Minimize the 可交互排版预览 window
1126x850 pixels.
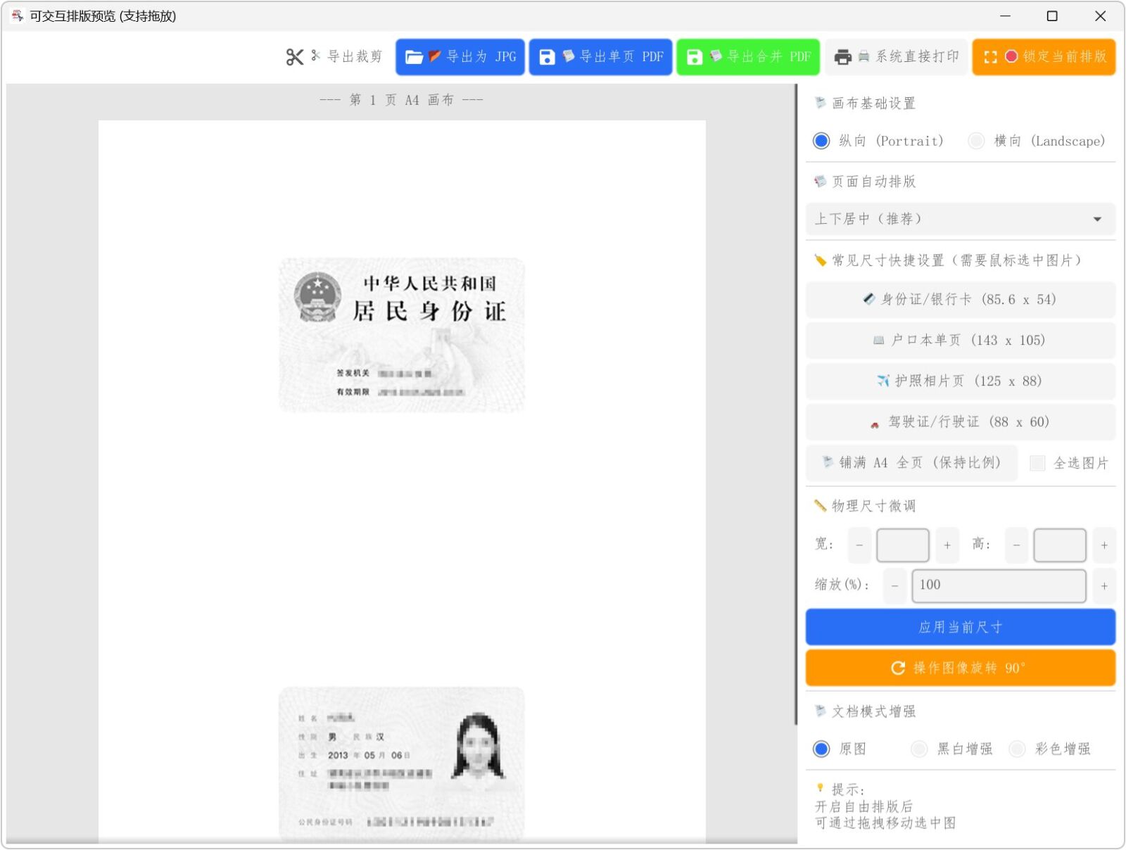1005,15
